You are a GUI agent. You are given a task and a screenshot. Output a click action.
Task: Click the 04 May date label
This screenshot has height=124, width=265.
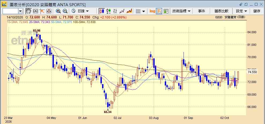click(x=51, y=118)
